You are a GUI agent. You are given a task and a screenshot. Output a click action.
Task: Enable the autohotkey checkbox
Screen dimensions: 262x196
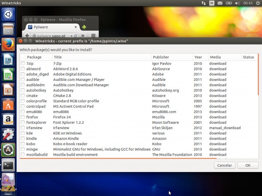[x=23, y=90]
